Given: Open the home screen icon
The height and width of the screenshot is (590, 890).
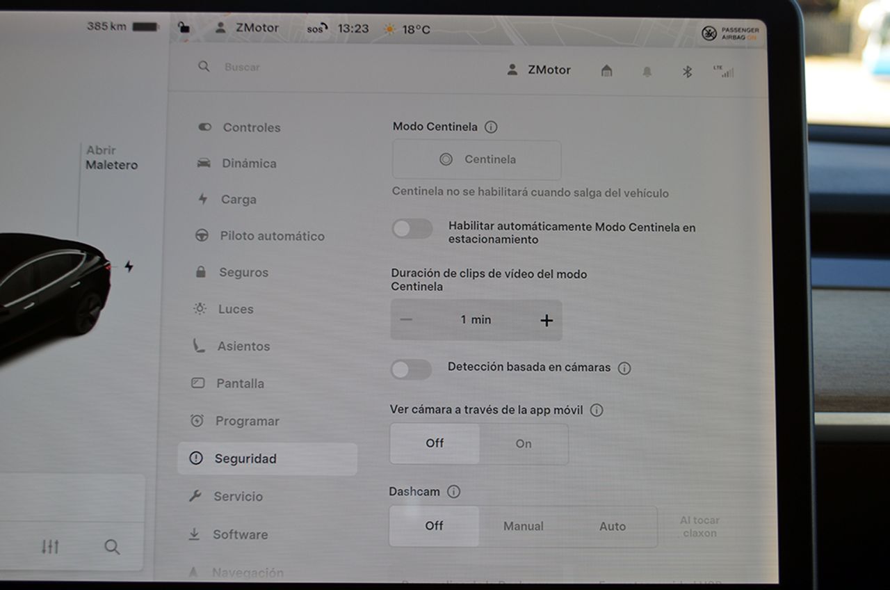Looking at the screenshot, I should 606,70.
